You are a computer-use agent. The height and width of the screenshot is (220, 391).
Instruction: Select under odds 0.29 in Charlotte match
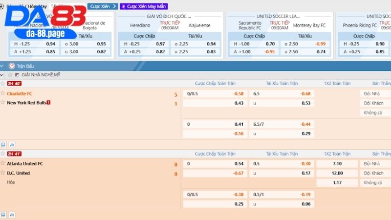[x=282, y=133]
